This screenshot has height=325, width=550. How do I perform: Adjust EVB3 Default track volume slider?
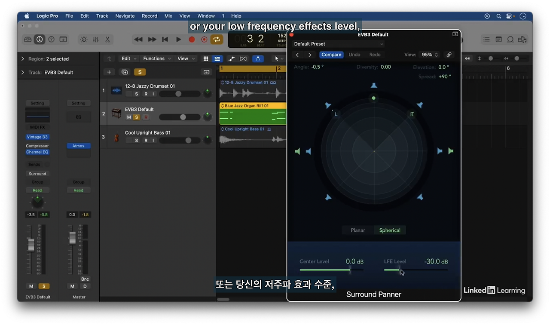point(180,117)
